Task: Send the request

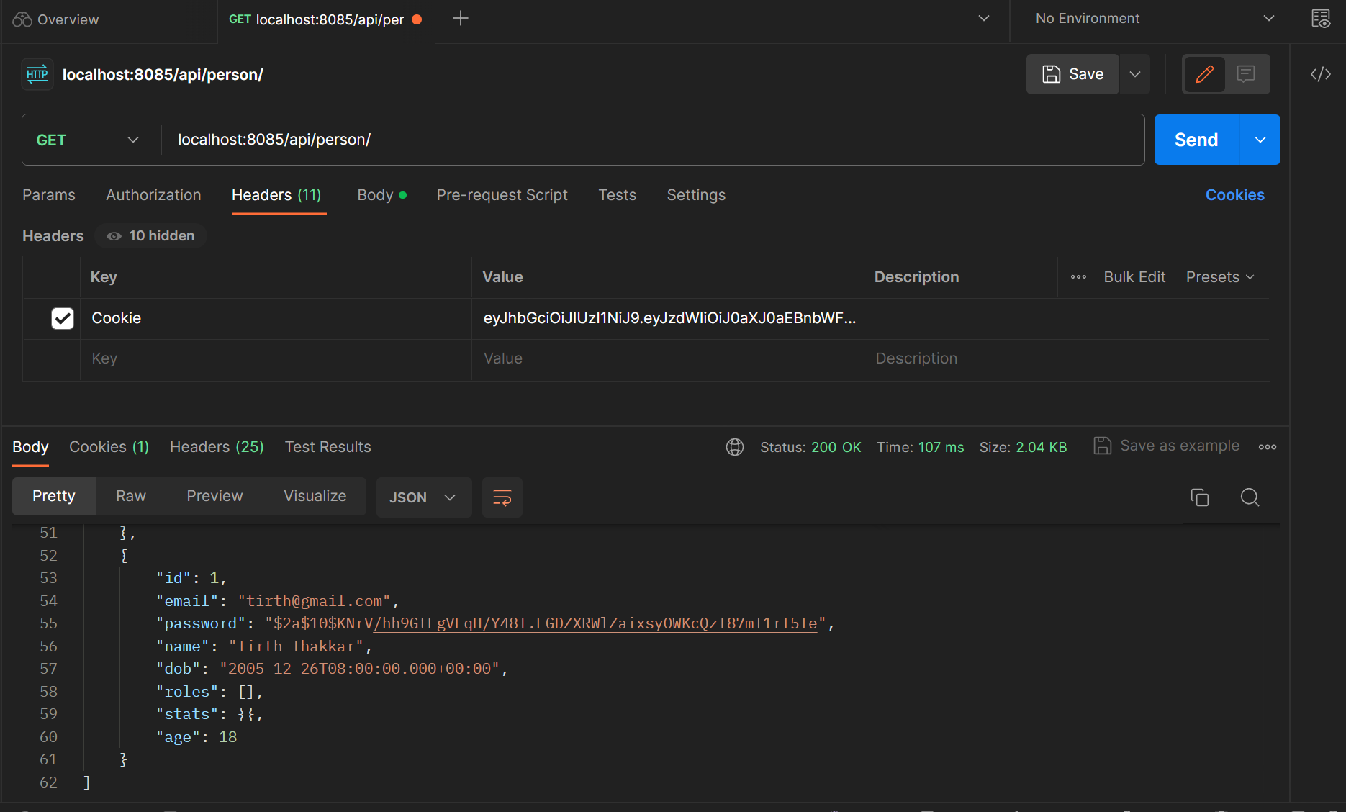Action: tap(1196, 140)
